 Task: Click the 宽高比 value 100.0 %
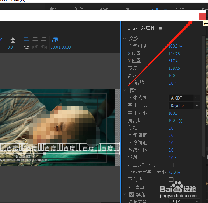click(175, 121)
